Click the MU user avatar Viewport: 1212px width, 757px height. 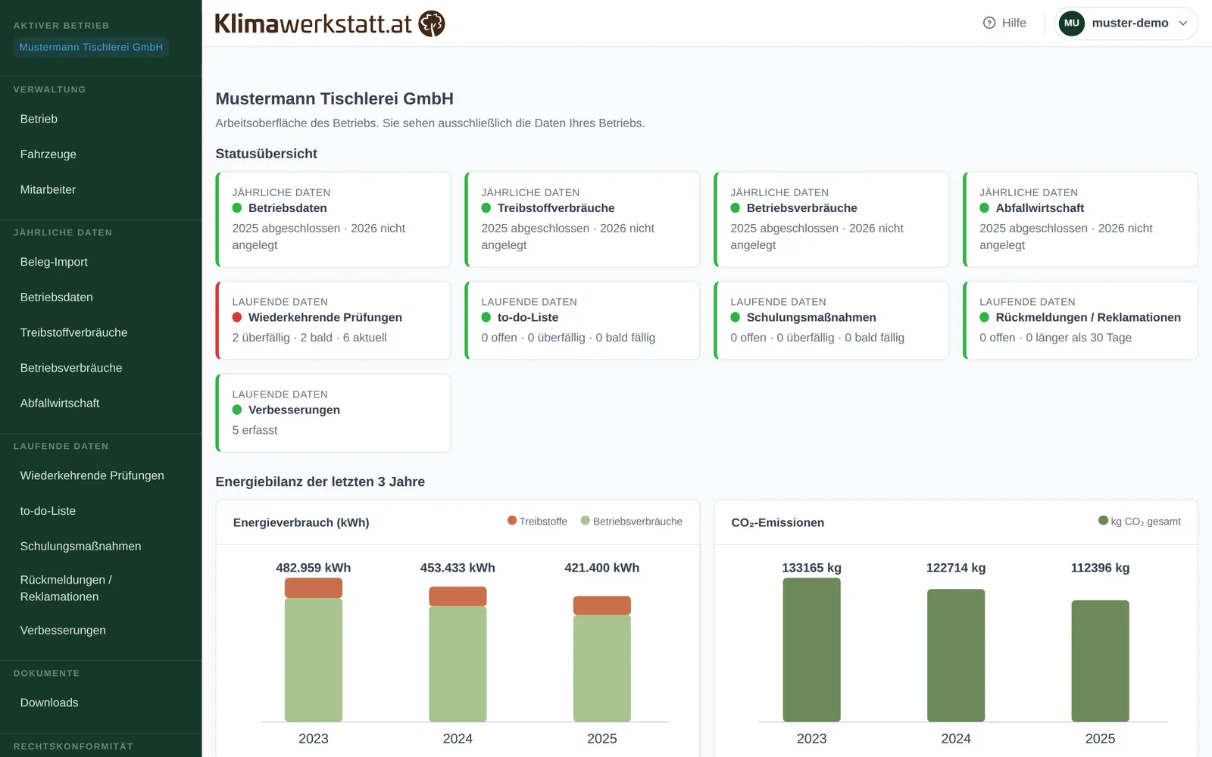tap(1071, 23)
